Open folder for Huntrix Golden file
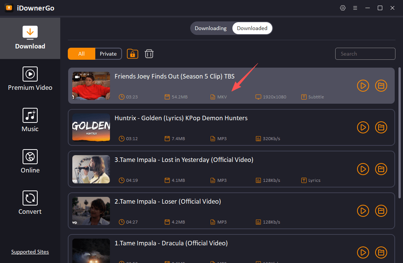The width and height of the screenshot is (403, 263). (x=381, y=127)
